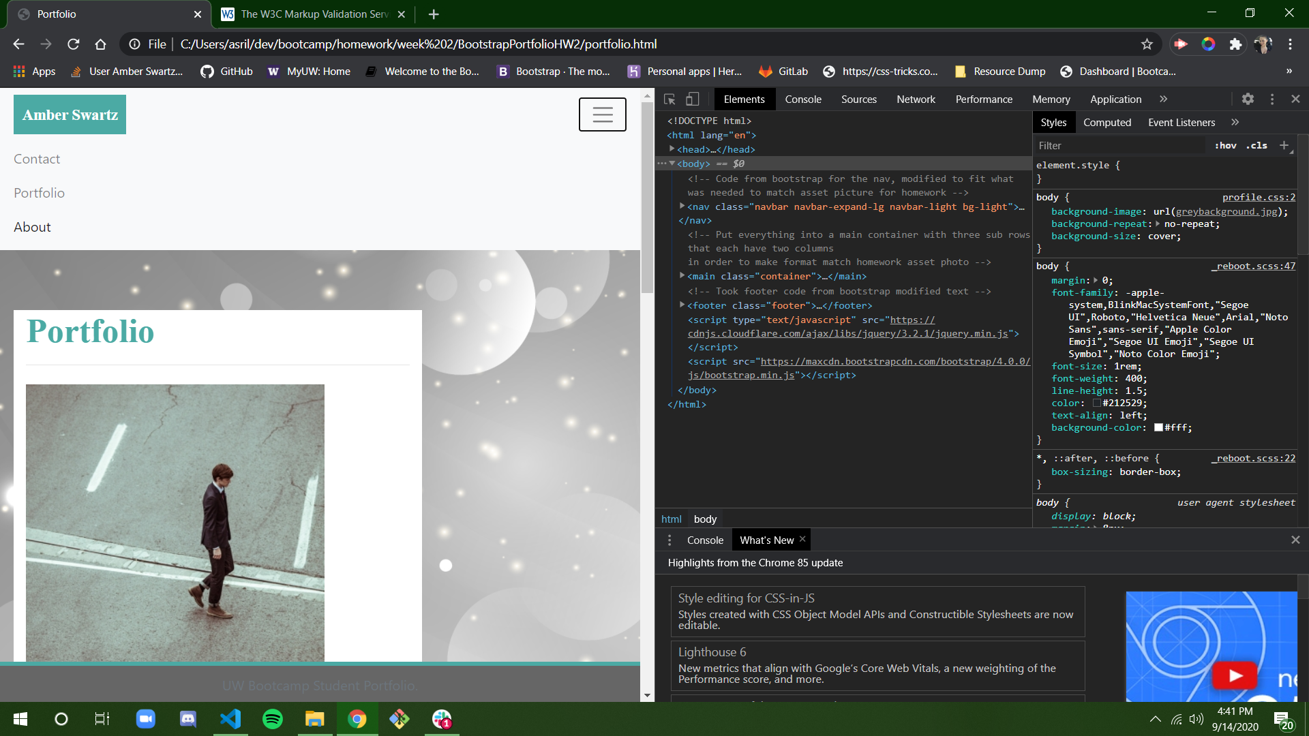Image resolution: width=1309 pixels, height=736 pixels.
Task: Switch to the Console tab
Action: [803, 99]
